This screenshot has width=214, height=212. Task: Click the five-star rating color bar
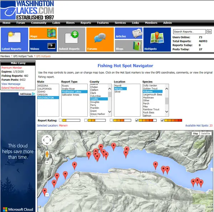click(x=173, y=120)
